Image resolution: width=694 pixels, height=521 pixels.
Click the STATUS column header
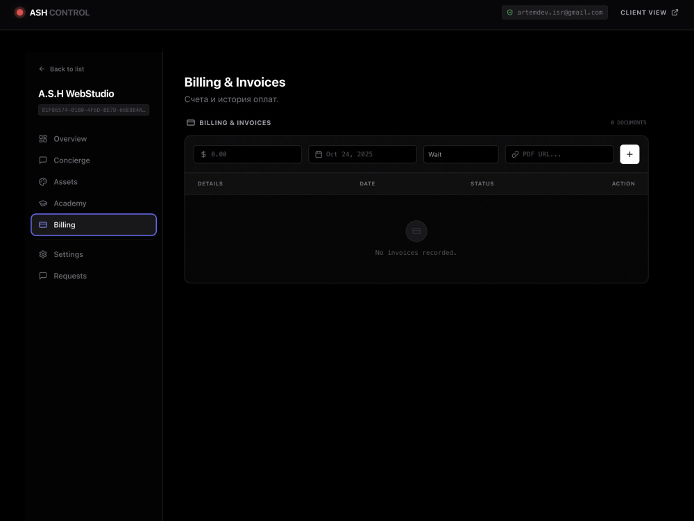(482, 183)
